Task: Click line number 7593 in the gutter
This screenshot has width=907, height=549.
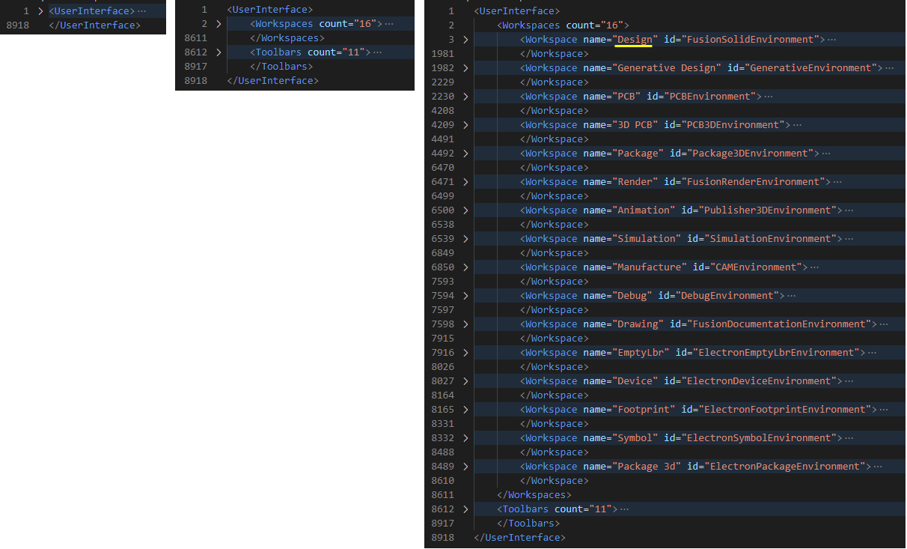Action: click(443, 282)
